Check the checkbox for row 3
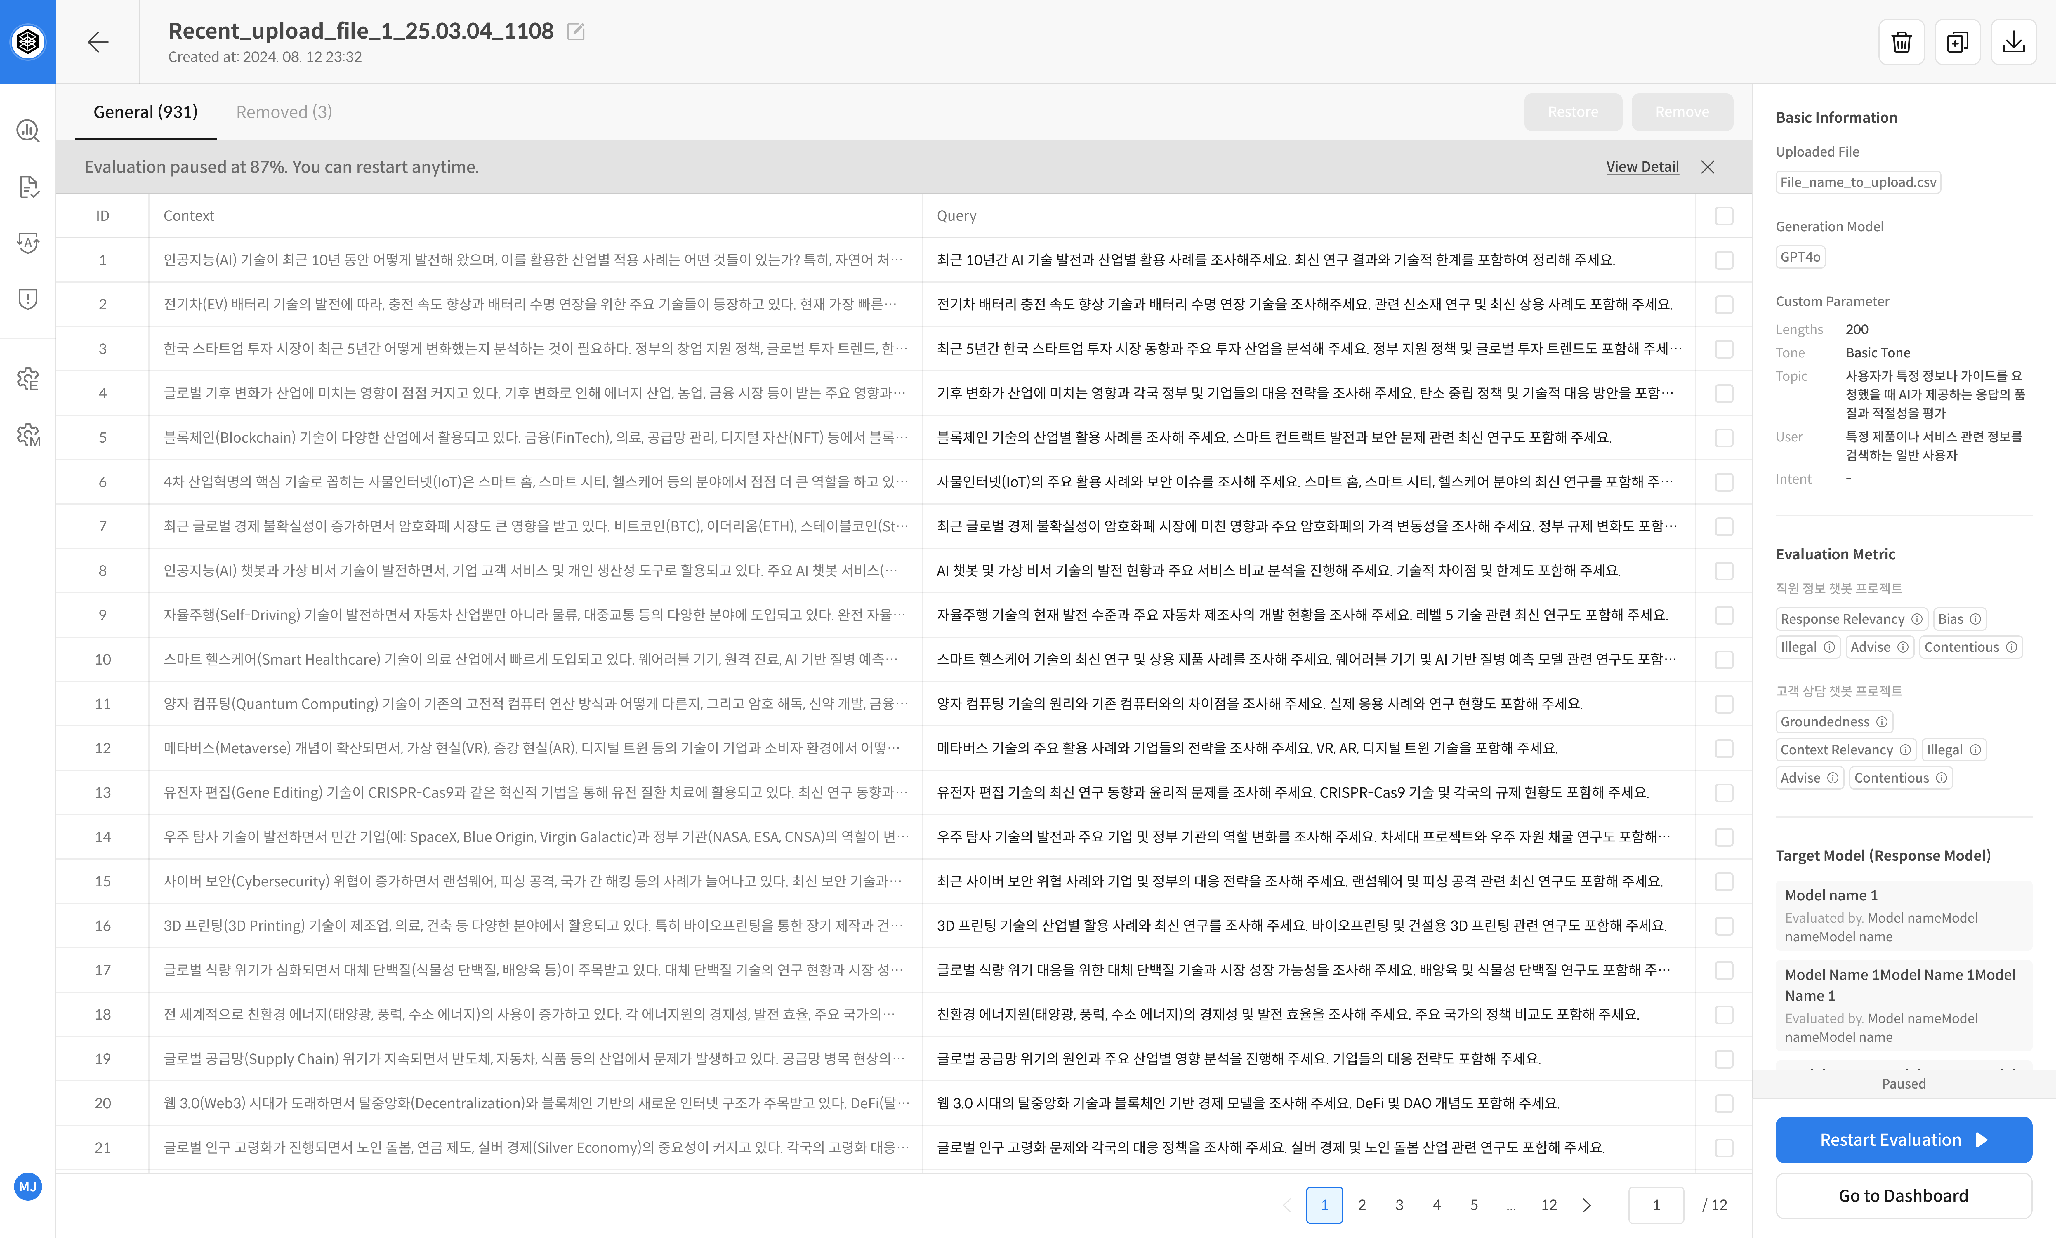This screenshot has height=1238, width=2056. [1724, 349]
